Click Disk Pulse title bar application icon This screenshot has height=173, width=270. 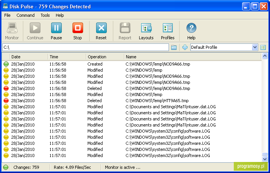(5, 6)
